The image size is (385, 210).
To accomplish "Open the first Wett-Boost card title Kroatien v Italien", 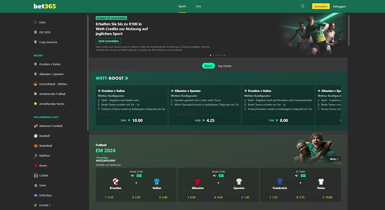I will click(113, 91).
